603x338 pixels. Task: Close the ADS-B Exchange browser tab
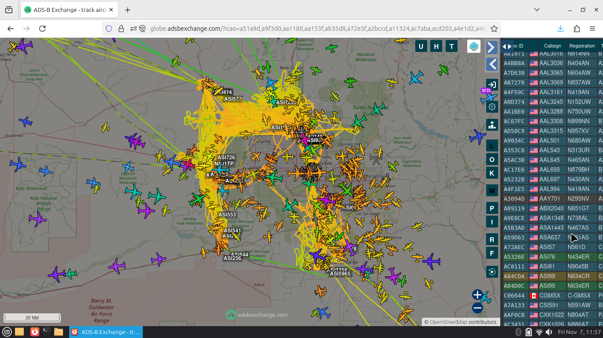click(110, 10)
